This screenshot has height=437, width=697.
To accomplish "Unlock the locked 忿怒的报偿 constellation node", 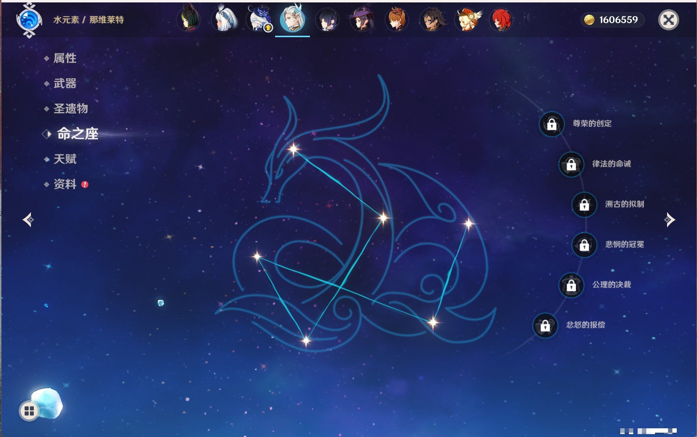I will [x=545, y=325].
